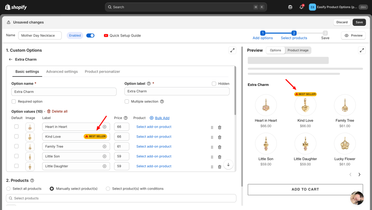
Task: Delete the Heart in Heart option value
Action: [219, 127]
